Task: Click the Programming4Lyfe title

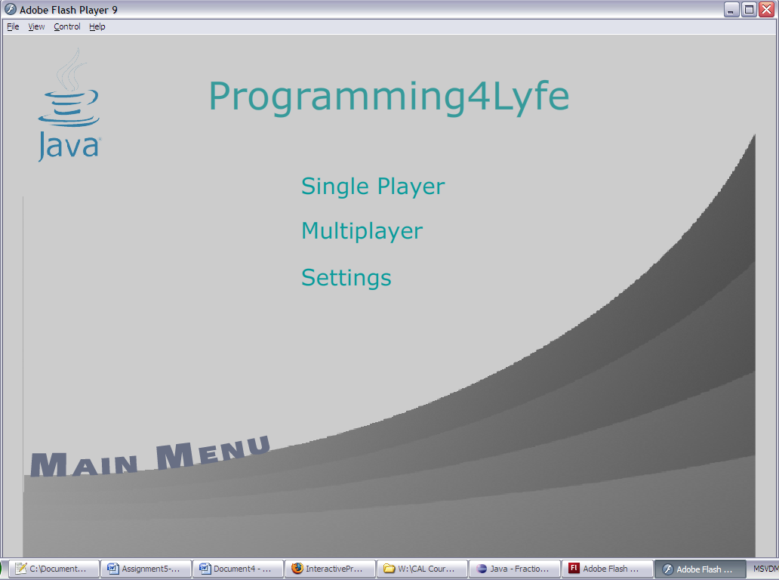Action: tap(389, 97)
